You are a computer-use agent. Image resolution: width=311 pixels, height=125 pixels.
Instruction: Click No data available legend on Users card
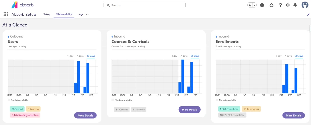click(18, 100)
